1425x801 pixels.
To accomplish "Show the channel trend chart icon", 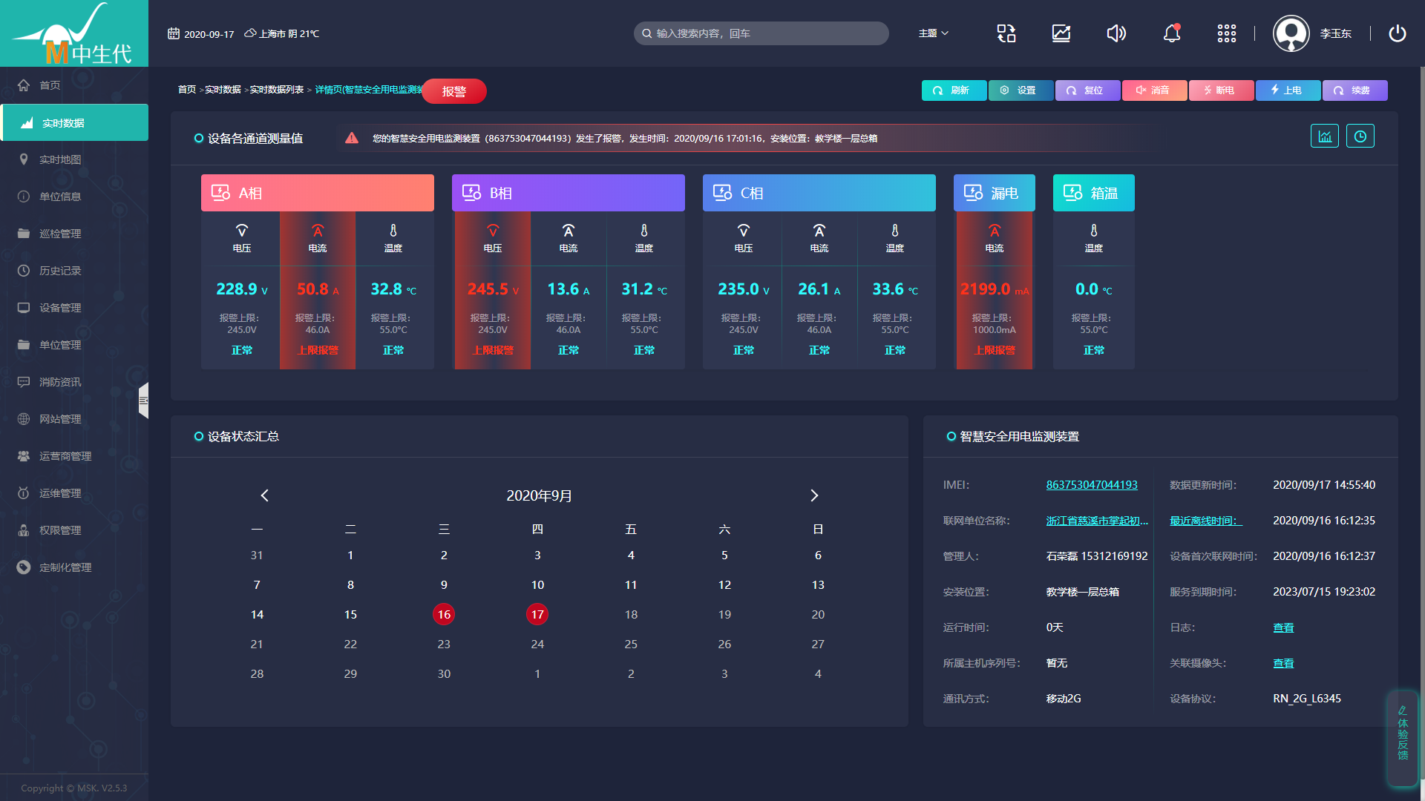I will tap(1324, 136).
